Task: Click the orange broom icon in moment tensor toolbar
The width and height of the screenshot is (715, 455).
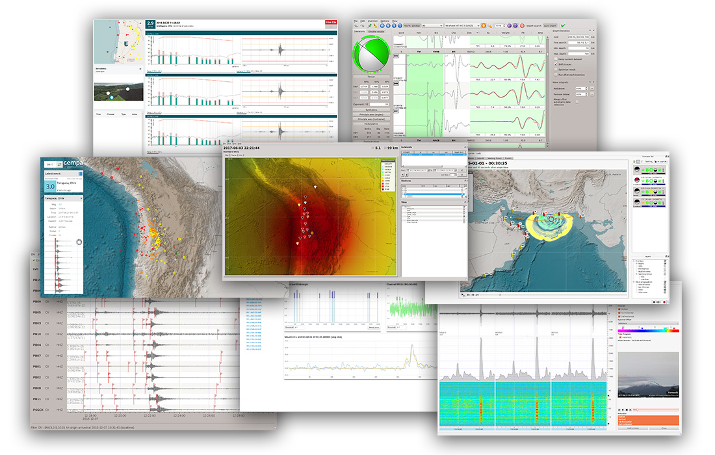Action: tap(375, 25)
